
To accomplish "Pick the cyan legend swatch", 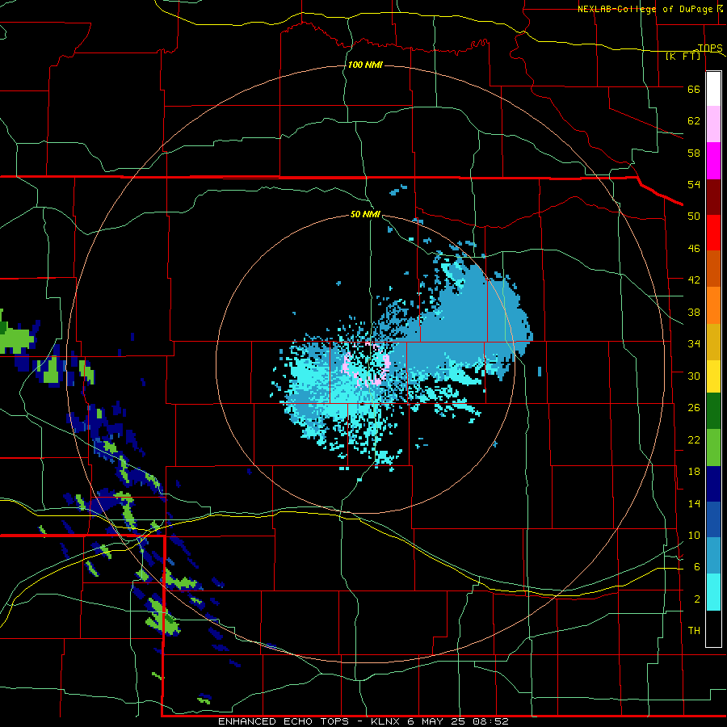I will pos(713,592).
